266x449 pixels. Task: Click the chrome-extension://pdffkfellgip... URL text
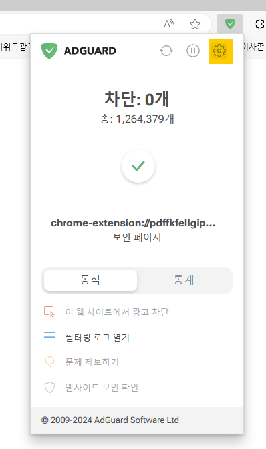133,223
